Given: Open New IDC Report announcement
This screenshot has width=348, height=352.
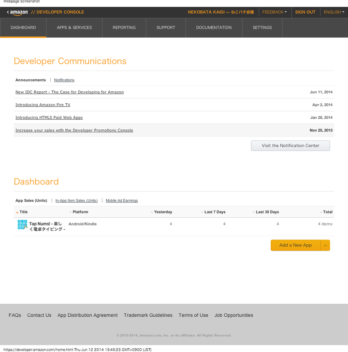Looking at the screenshot, I should pyautogui.click(x=70, y=92).
